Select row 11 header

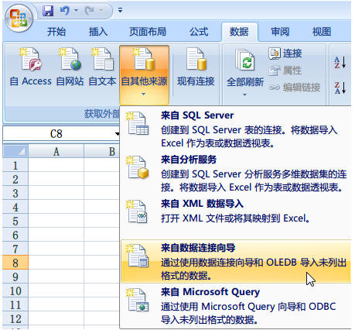(x=15, y=304)
